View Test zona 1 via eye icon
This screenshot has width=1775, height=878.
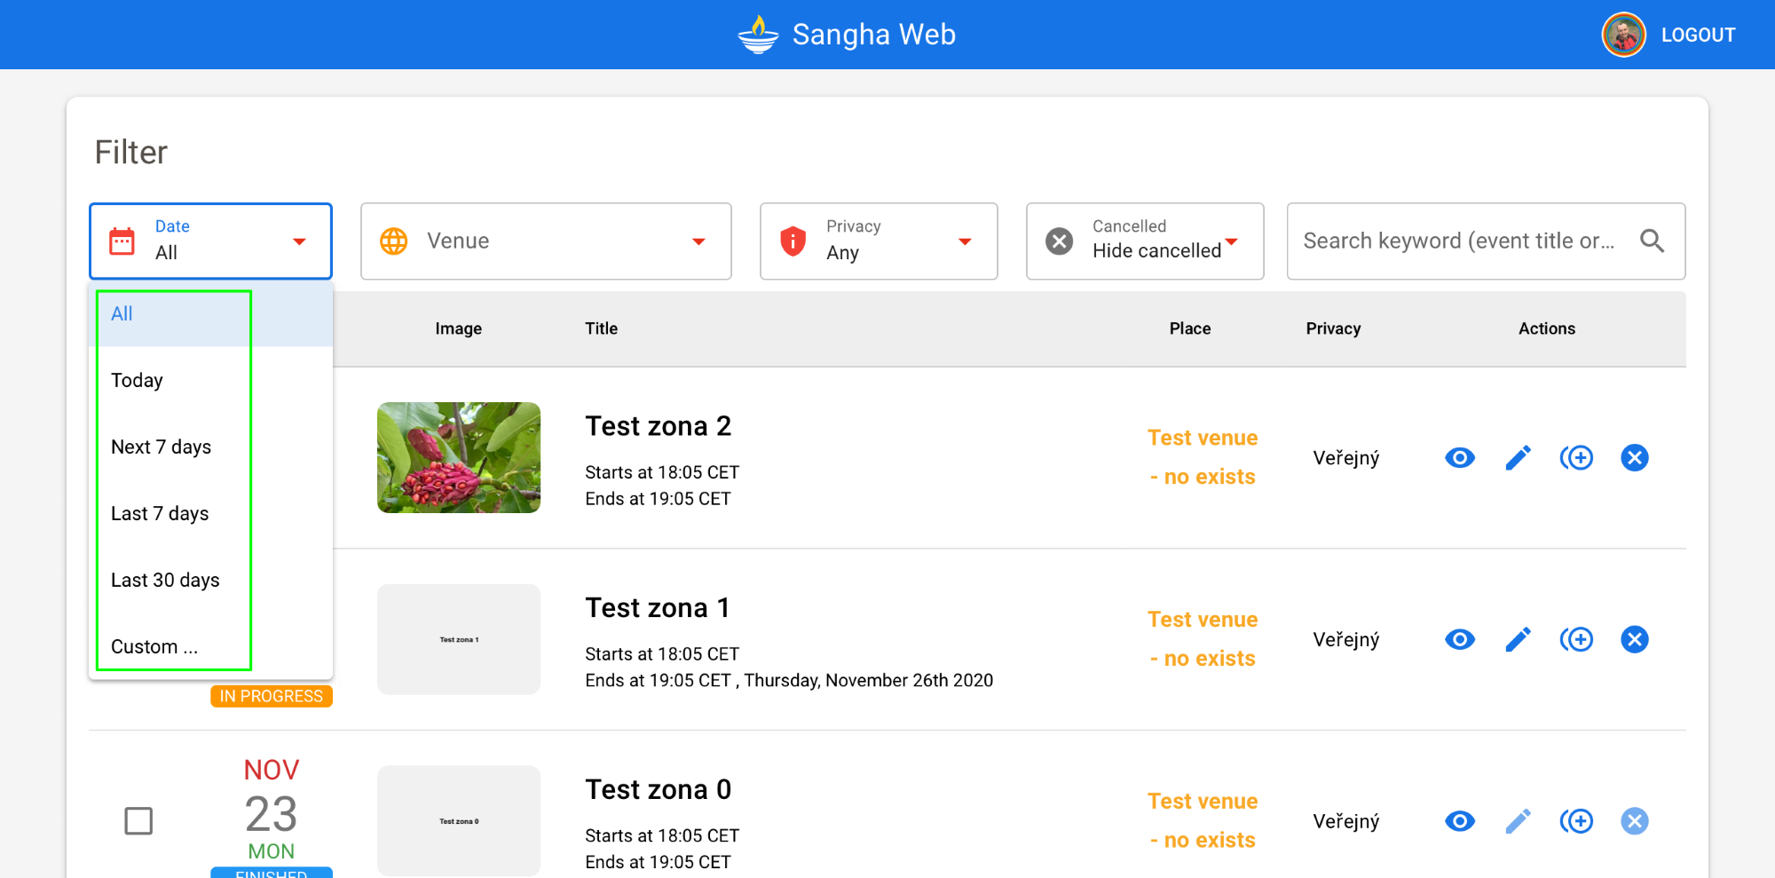click(1459, 640)
